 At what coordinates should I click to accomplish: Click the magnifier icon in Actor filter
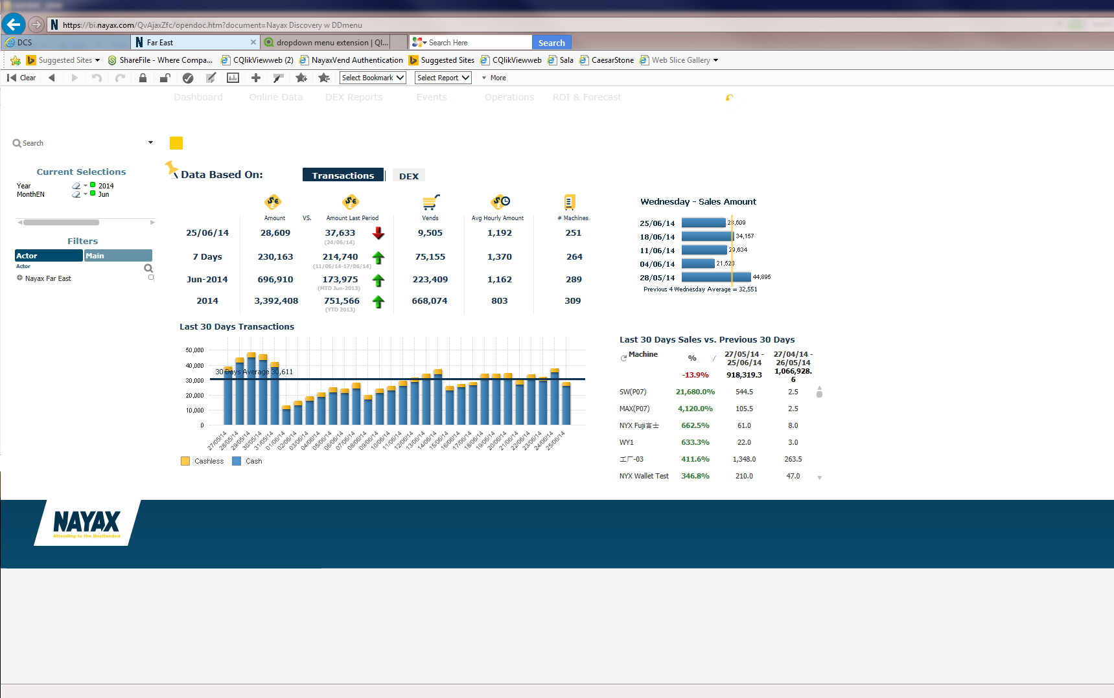click(x=148, y=268)
